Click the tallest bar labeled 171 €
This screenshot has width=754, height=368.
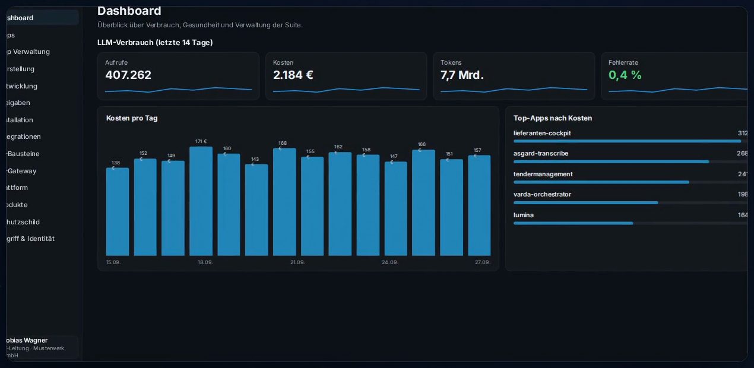coord(201,201)
